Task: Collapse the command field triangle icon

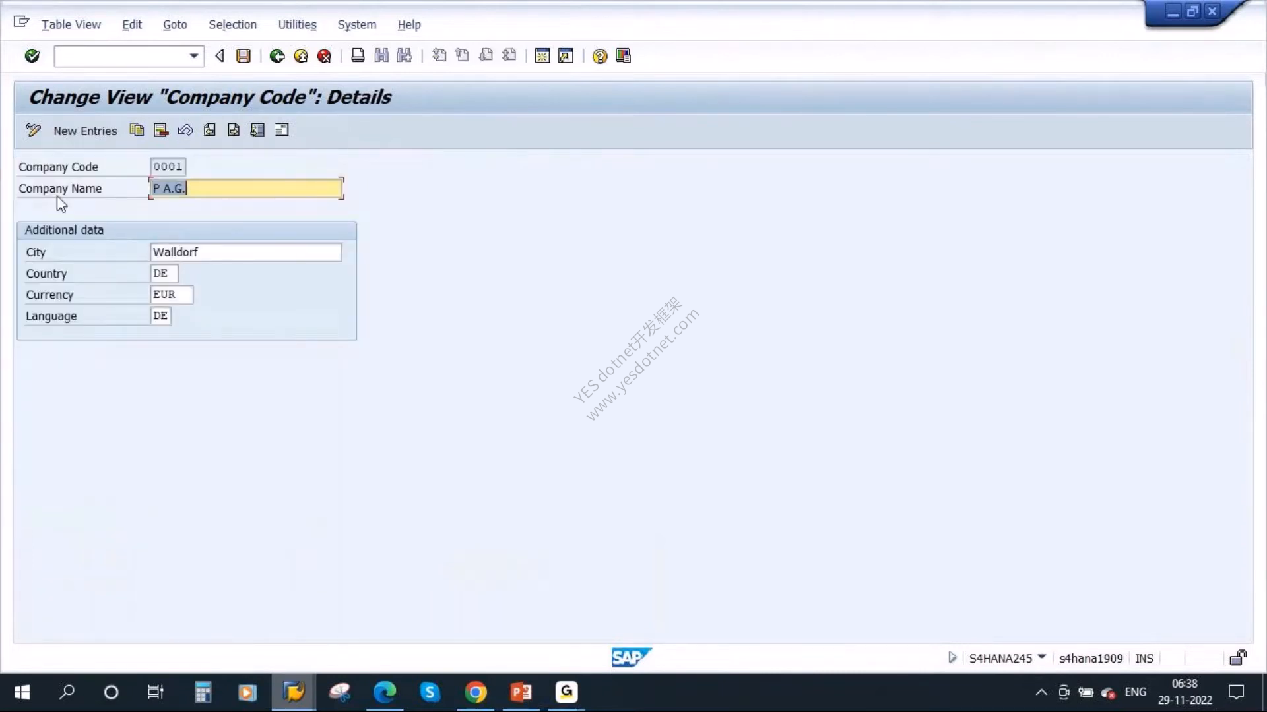Action: pos(220,56)
